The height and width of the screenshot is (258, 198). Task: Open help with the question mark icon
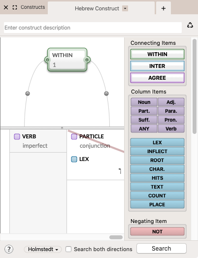(x=9, y=249)
